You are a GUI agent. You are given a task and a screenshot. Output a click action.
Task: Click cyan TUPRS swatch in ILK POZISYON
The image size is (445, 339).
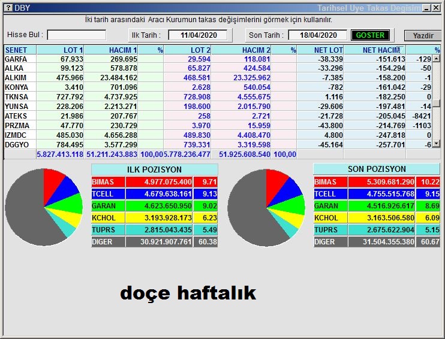tap(108, 230)
